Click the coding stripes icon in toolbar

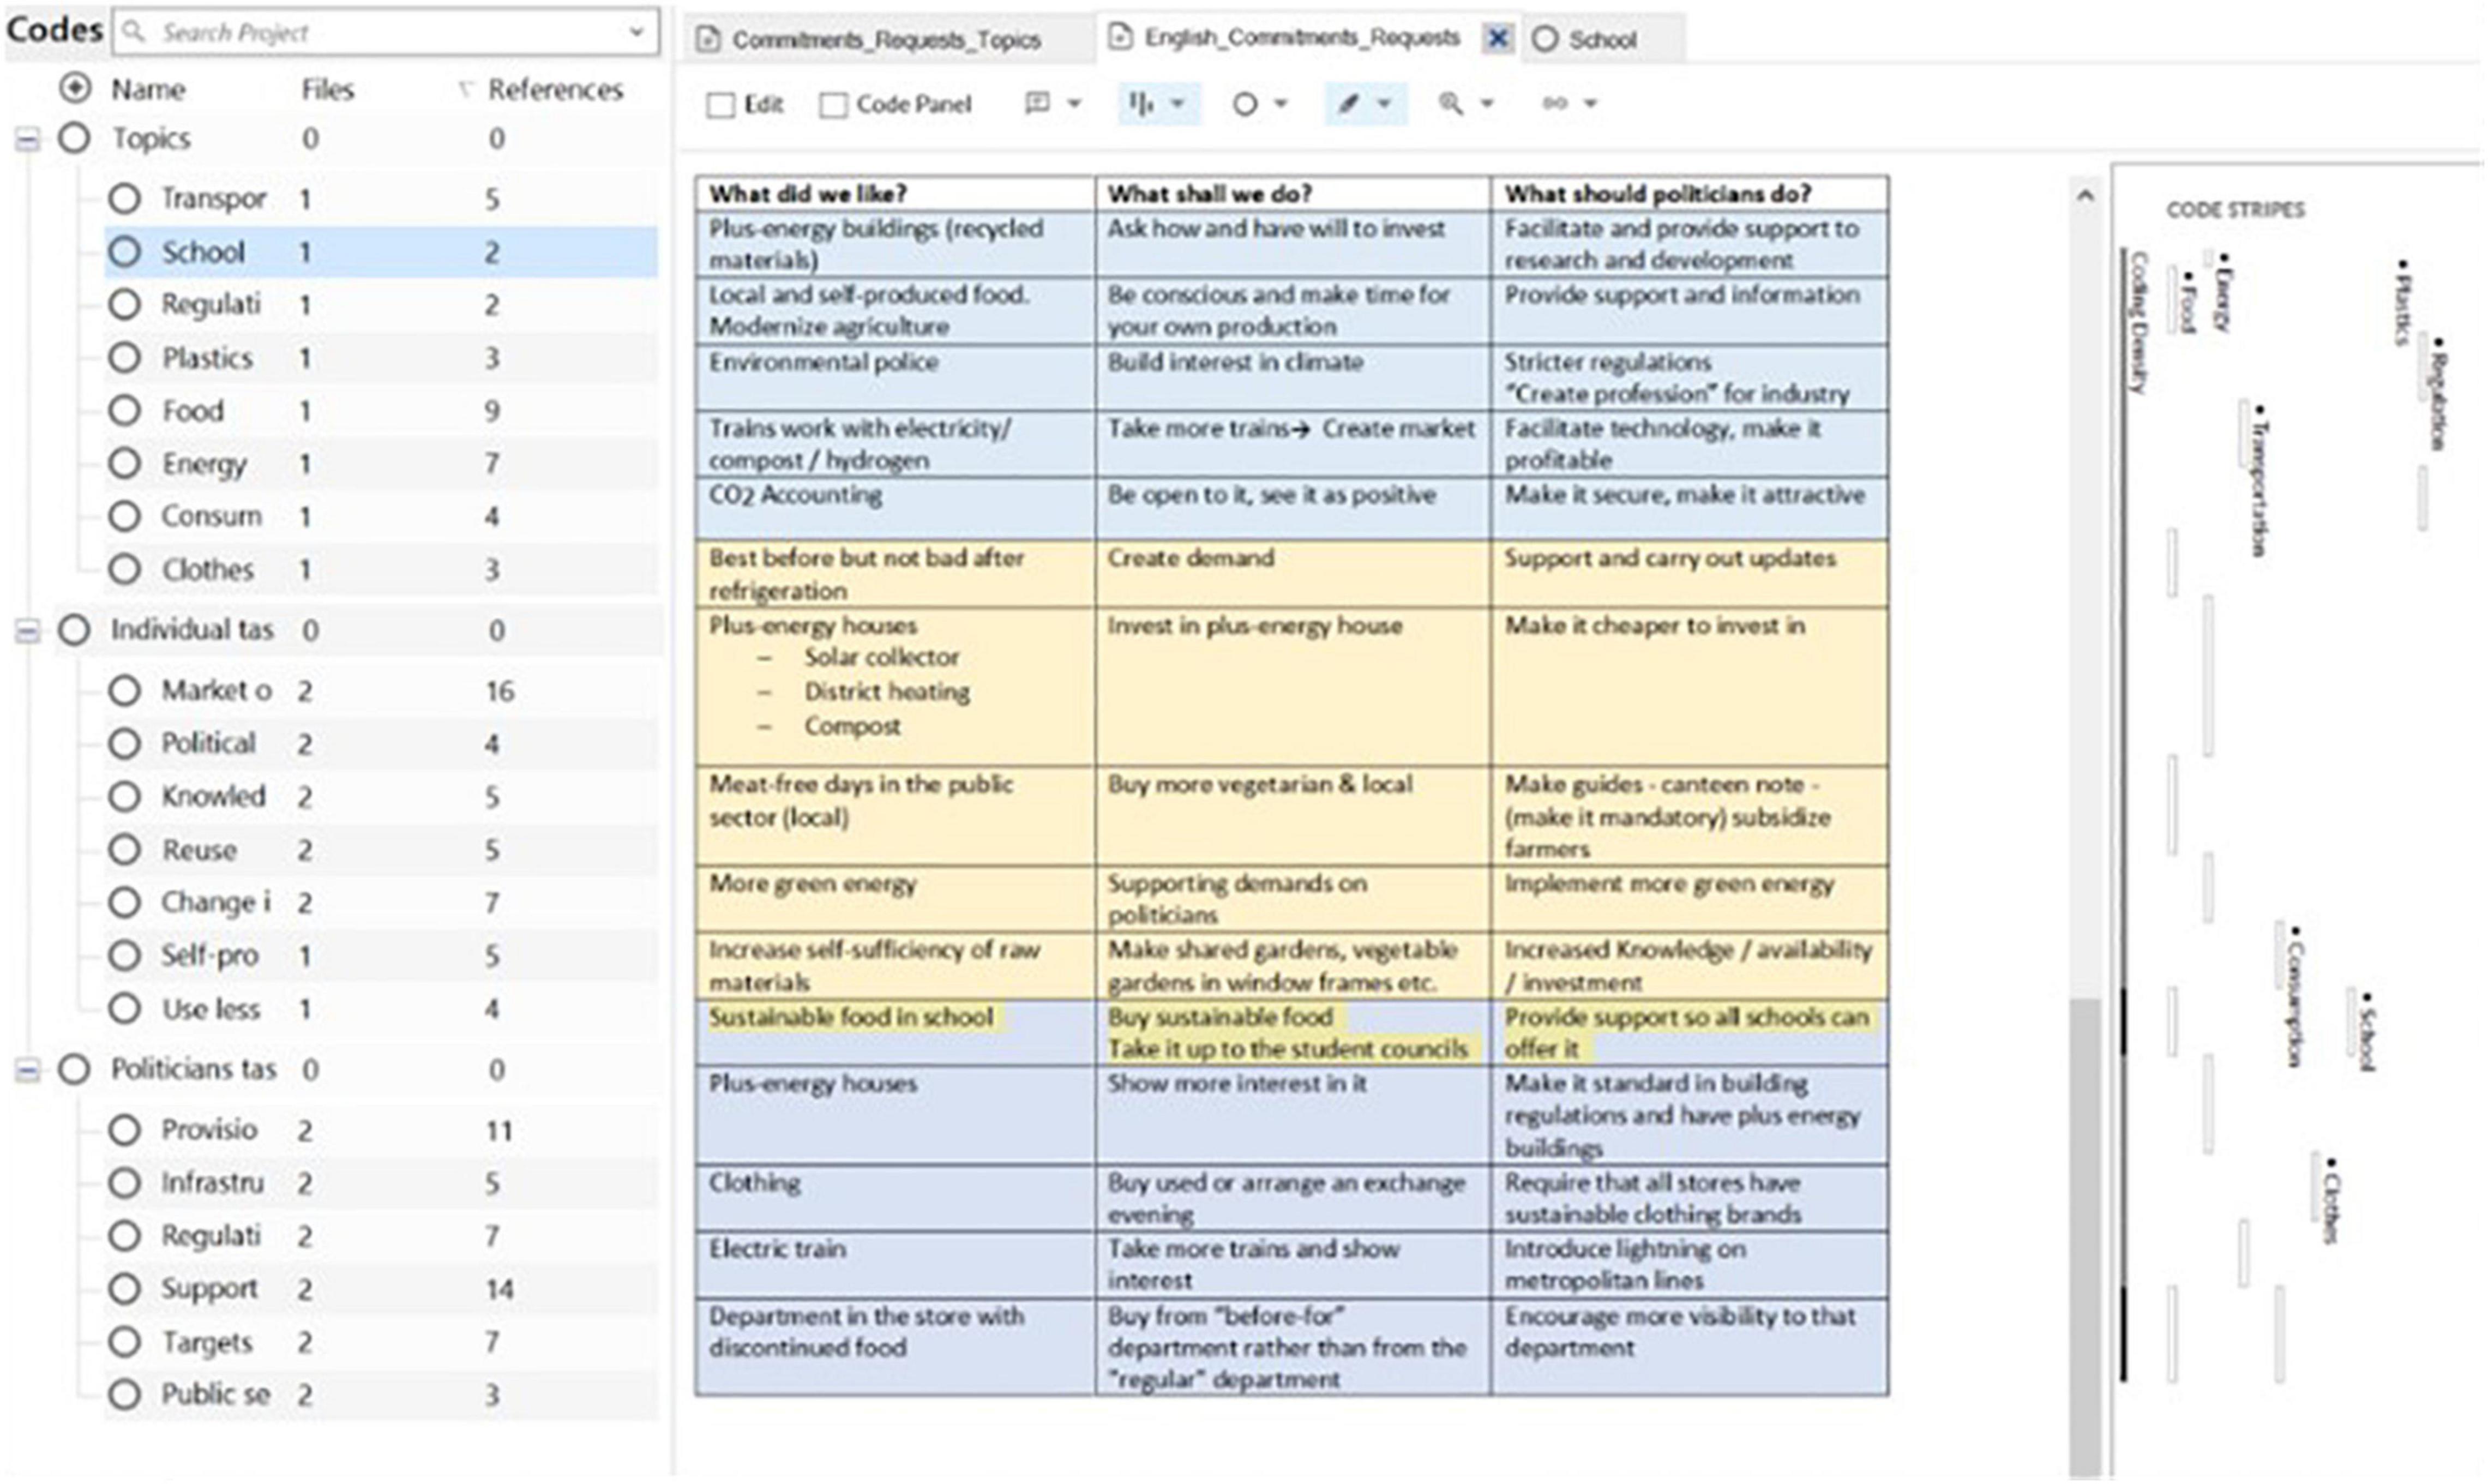[x=1141, y=103]
